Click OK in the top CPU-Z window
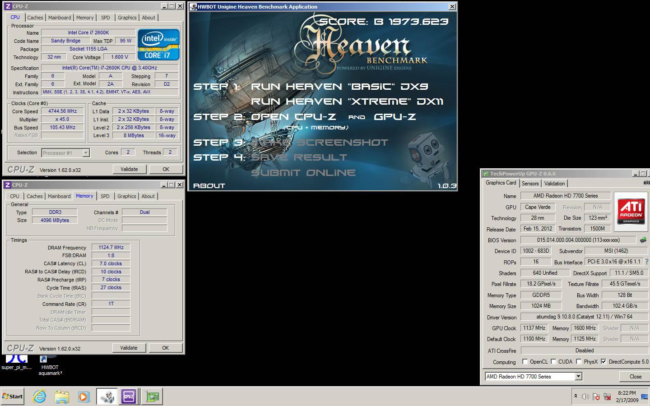The image size is (650, 406). click(x=166, y=169)
